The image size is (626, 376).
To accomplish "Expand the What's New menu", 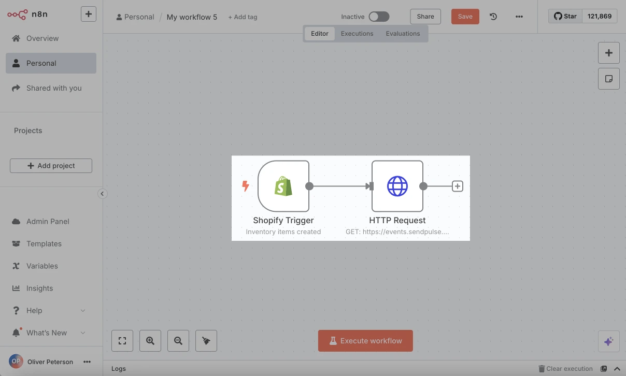I will (x=51, y=332).
